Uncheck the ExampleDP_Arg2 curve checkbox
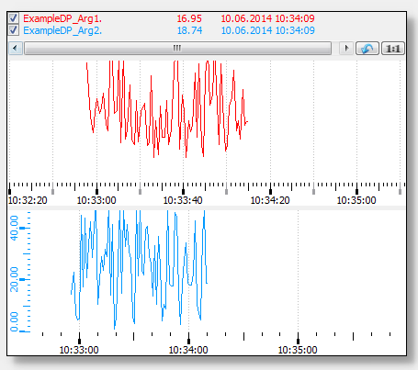 [x=13, y=30]
